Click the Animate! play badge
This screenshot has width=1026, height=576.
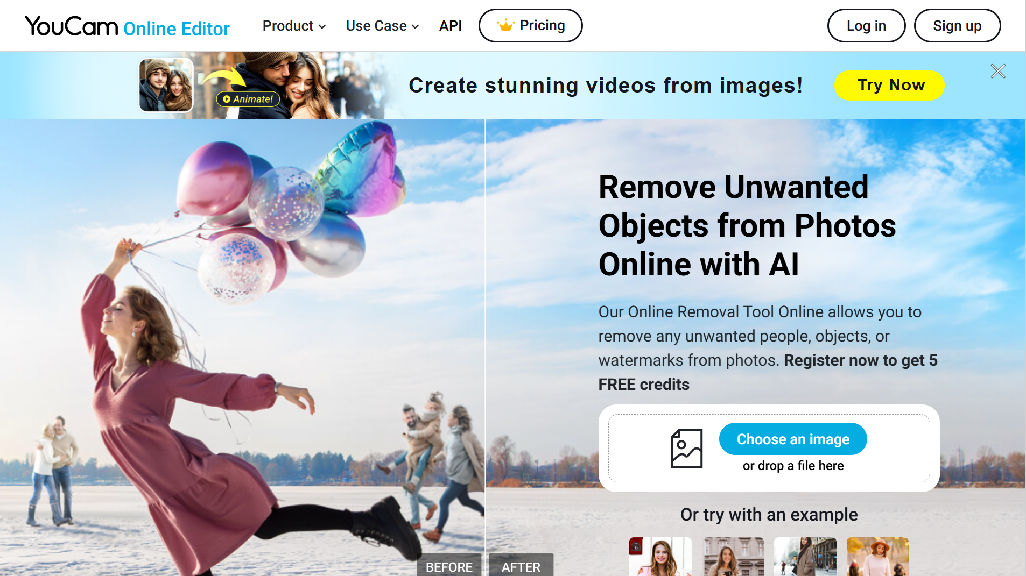coord(248,99)
